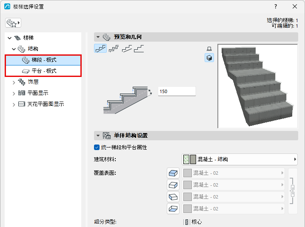Image resolution: width=305 pixels, height=227 pixels.
Task: Choose the first flat-soffit stair shape icon
Action: click(100, 48)
